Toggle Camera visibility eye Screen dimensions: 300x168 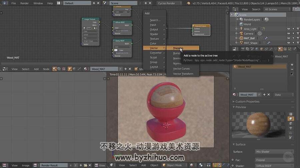point(289,33)
